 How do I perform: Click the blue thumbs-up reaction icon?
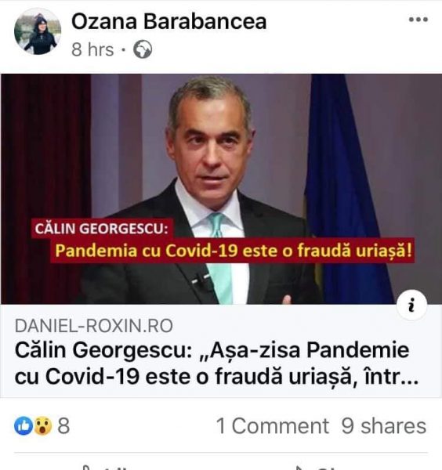[24, 425]
